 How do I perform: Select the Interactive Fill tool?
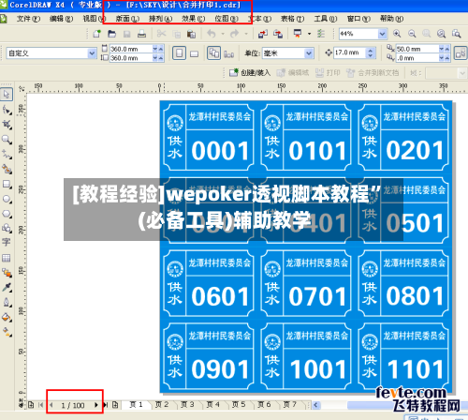tap(7, 332)
